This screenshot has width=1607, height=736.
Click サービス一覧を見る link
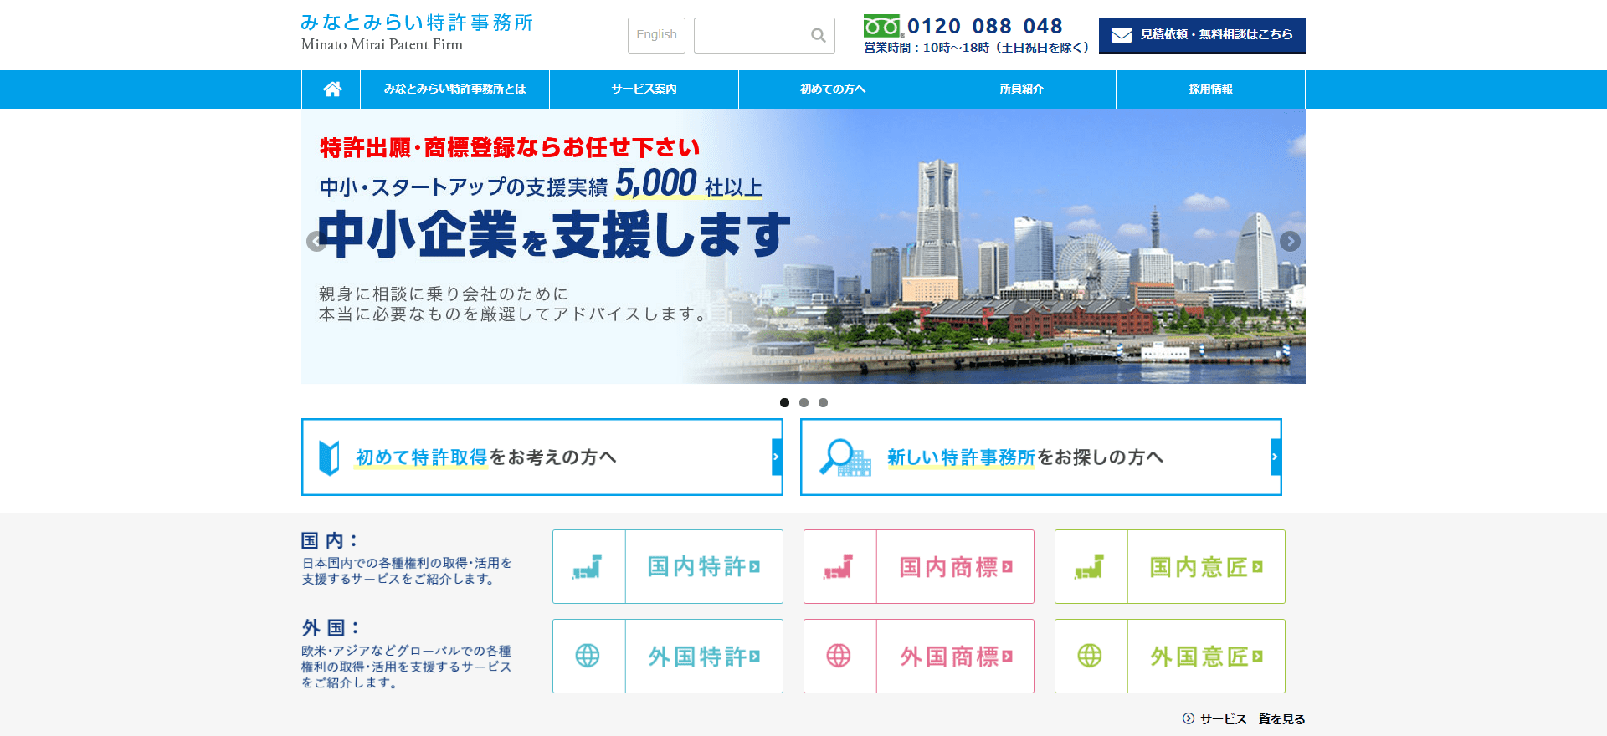pos(1252,719)
